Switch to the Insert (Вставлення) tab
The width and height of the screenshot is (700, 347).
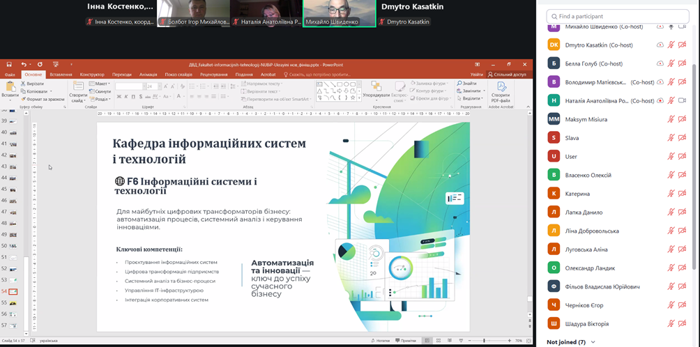pyautogui.click(x=61, y=75)
